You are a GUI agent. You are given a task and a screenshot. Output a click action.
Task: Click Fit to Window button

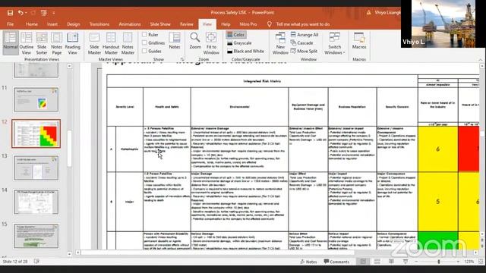coord(211,43)
